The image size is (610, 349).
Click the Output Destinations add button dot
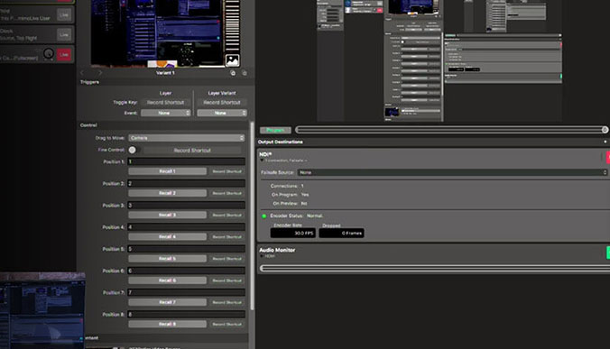pos(605,142)
